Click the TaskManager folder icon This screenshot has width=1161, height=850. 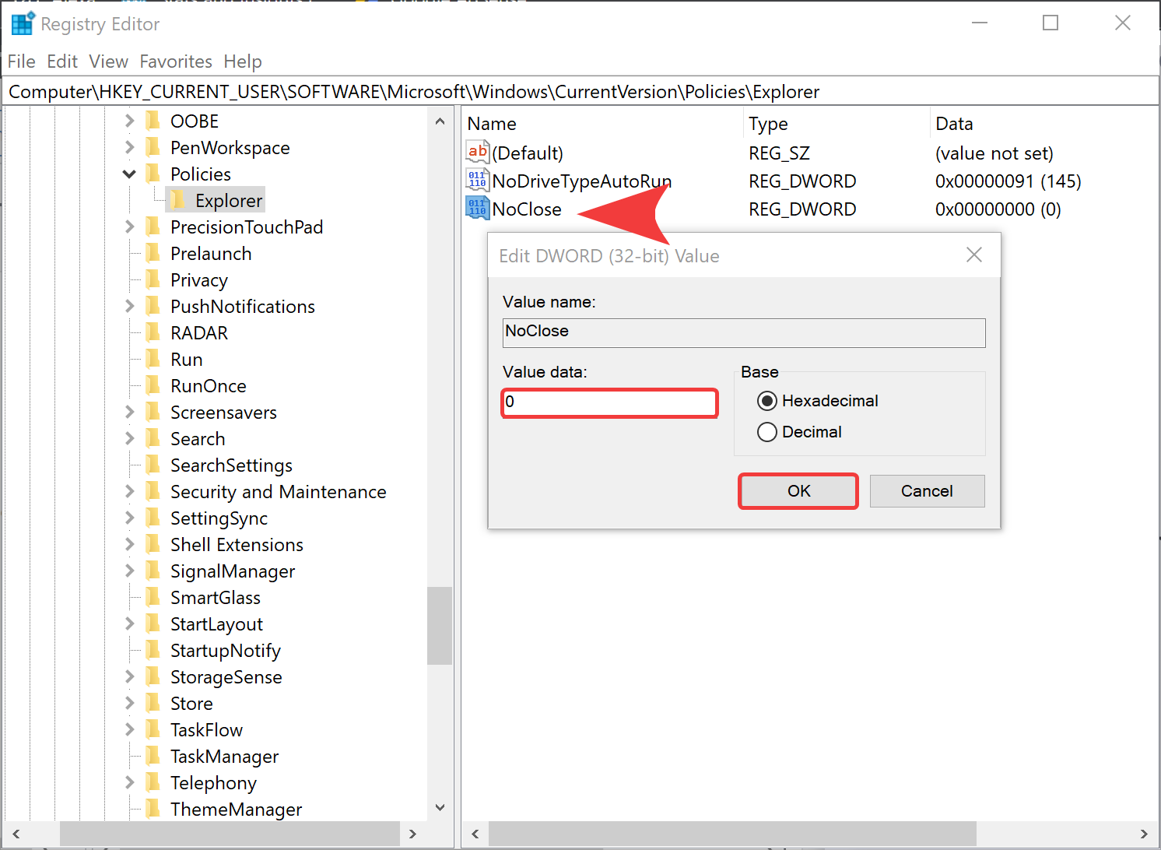pos(154,756)
